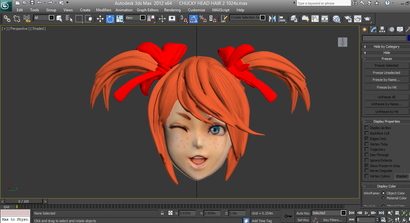Collapse the Freeze rollout
Screen dimensions: 410x223
tap(387, 59)
